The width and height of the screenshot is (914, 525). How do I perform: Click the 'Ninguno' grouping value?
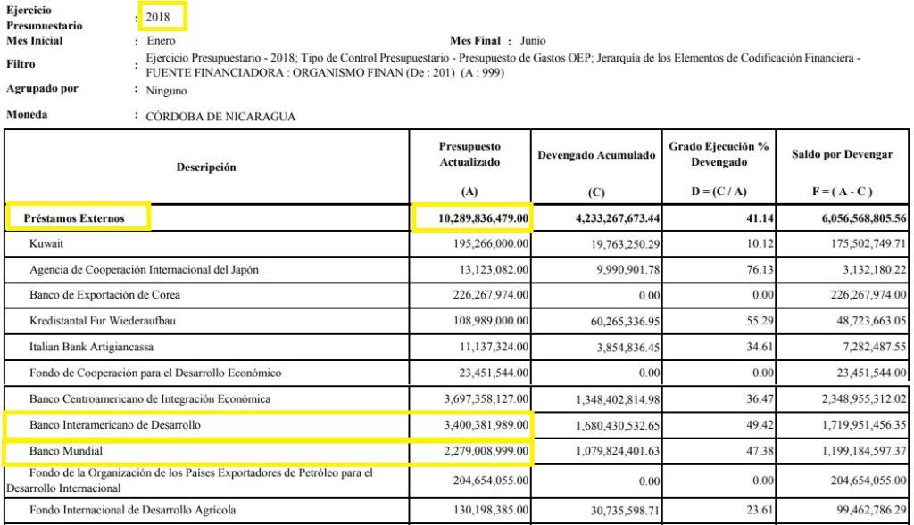pyautogui.click(x=166, y=91)
